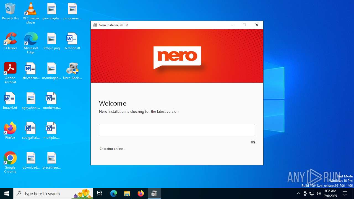Launch VLC media player shortcut
The image size is (354, 199).
[x=31, y=13]
